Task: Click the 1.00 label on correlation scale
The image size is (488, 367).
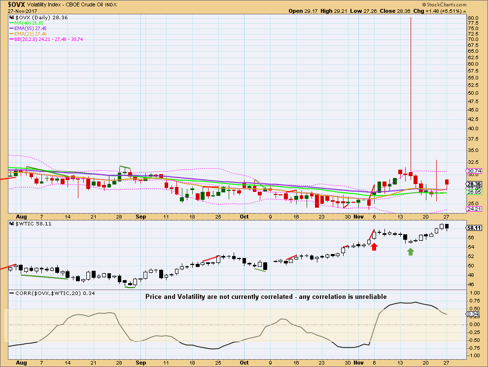Action: 475,293
